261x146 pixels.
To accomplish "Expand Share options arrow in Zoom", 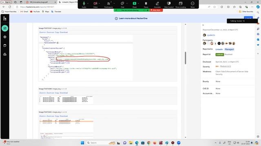I will point(138,4).
